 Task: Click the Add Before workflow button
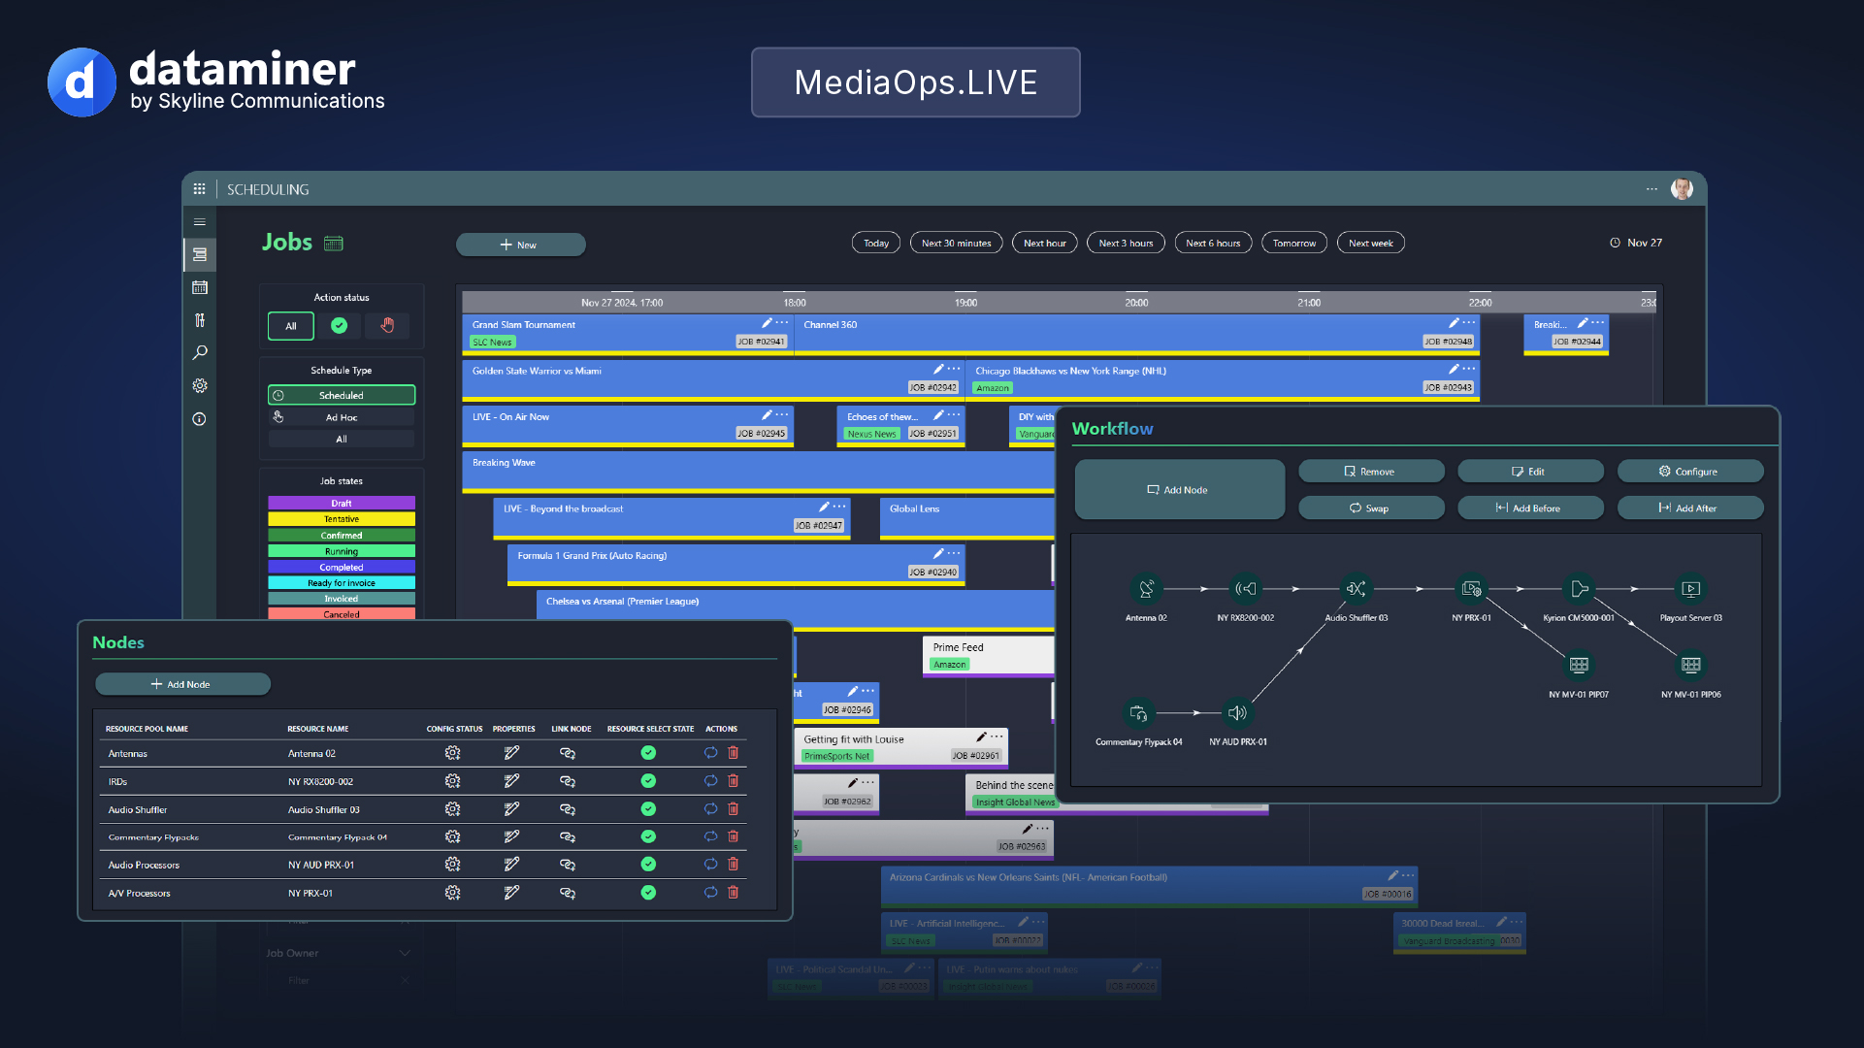(x=1529, y=508)
